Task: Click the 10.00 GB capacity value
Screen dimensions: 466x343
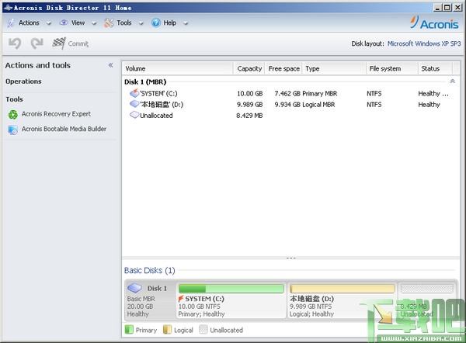Action: click(249, 94)
